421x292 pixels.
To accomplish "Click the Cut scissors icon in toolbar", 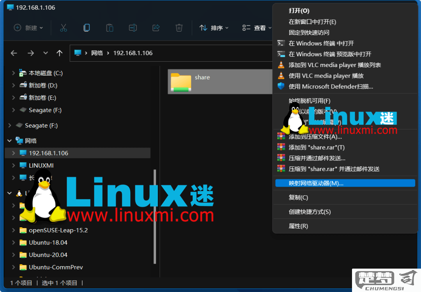I will (x=64, y=28).
